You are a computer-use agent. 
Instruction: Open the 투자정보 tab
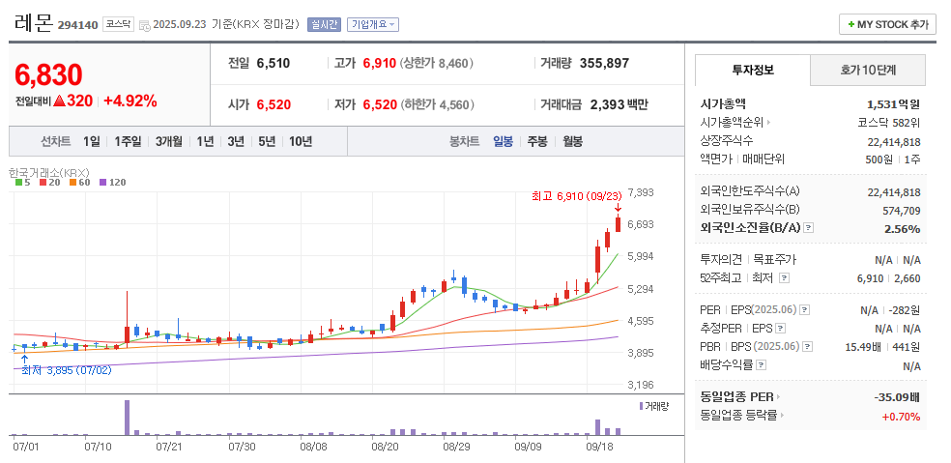click(x=753, y=70)
